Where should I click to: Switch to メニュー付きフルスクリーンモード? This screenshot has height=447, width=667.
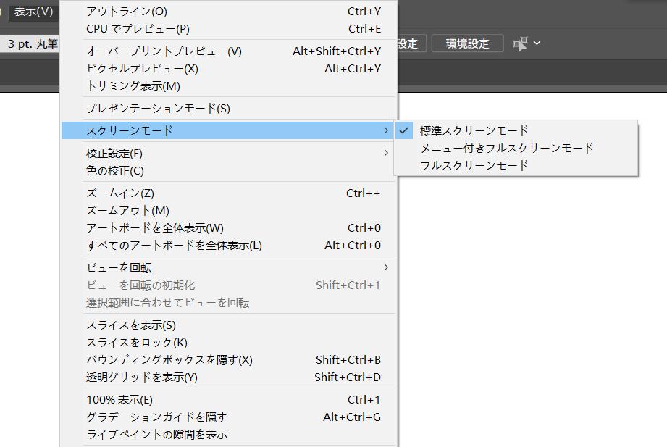pyautogui.click(x=505, y=147)
